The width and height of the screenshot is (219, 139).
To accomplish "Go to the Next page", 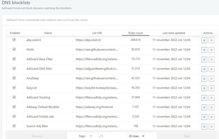I will coord(187,136).
